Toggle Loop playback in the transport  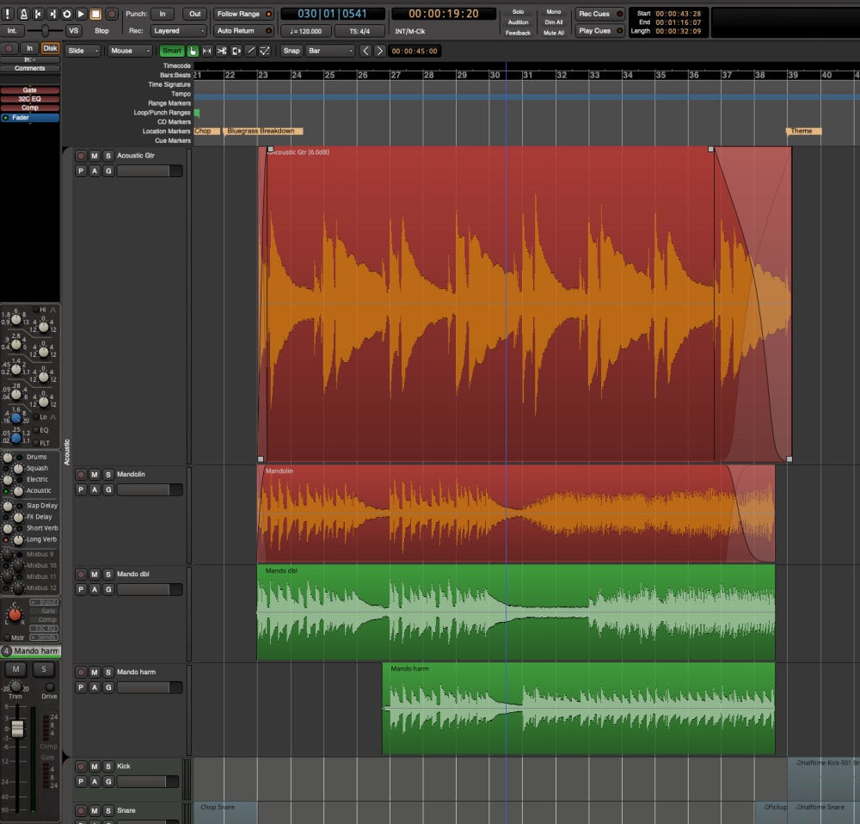pyautogui.click(x=67, y=14)
